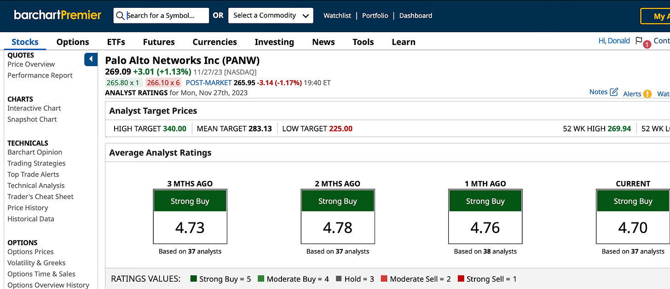Open the Dashboard link
670x289 pixels.
(x=416, y=16)
